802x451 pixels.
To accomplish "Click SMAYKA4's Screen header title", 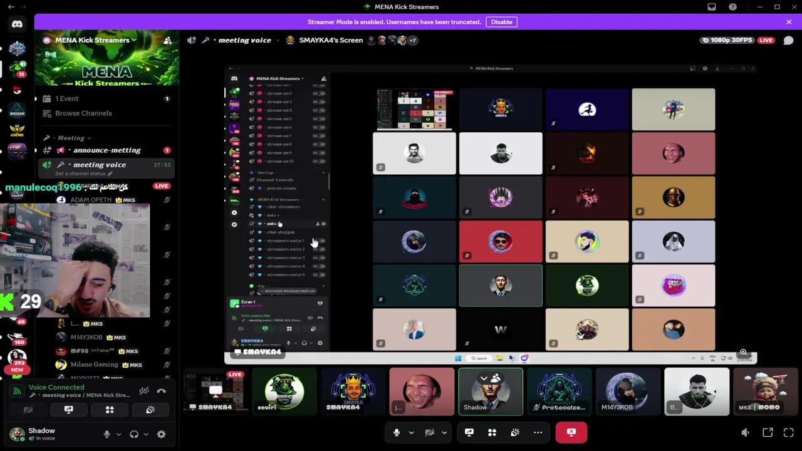I will pyautogui.click(x=331, y=40).
